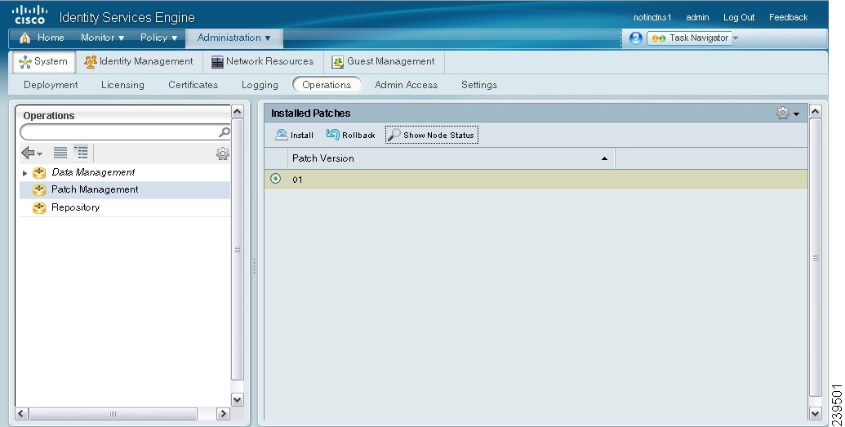Click Show Node Status button
The width and height of the screenshot is (845, 427).
pos(432,135)
